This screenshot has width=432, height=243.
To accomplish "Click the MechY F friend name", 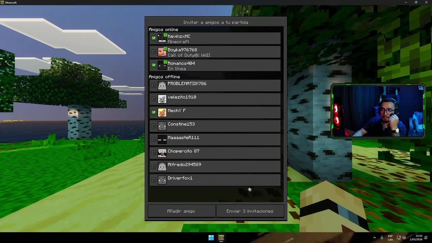I will point(177,111).
